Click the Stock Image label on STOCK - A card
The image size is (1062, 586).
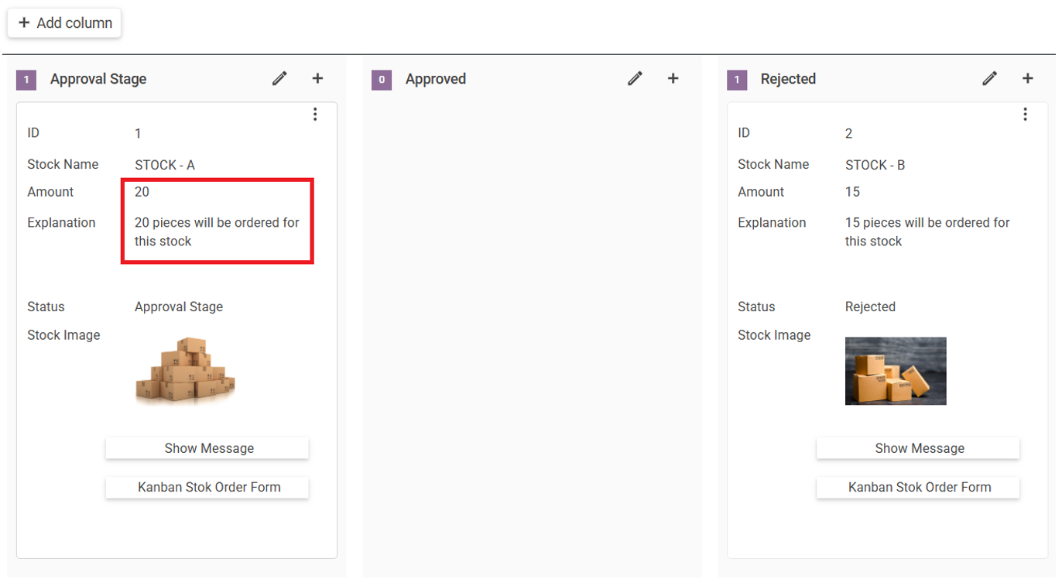tap(63, 335)
